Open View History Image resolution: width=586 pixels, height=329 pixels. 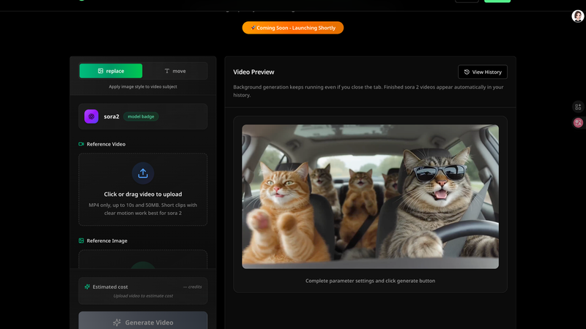pyautogui.click(x=483, y=72)
